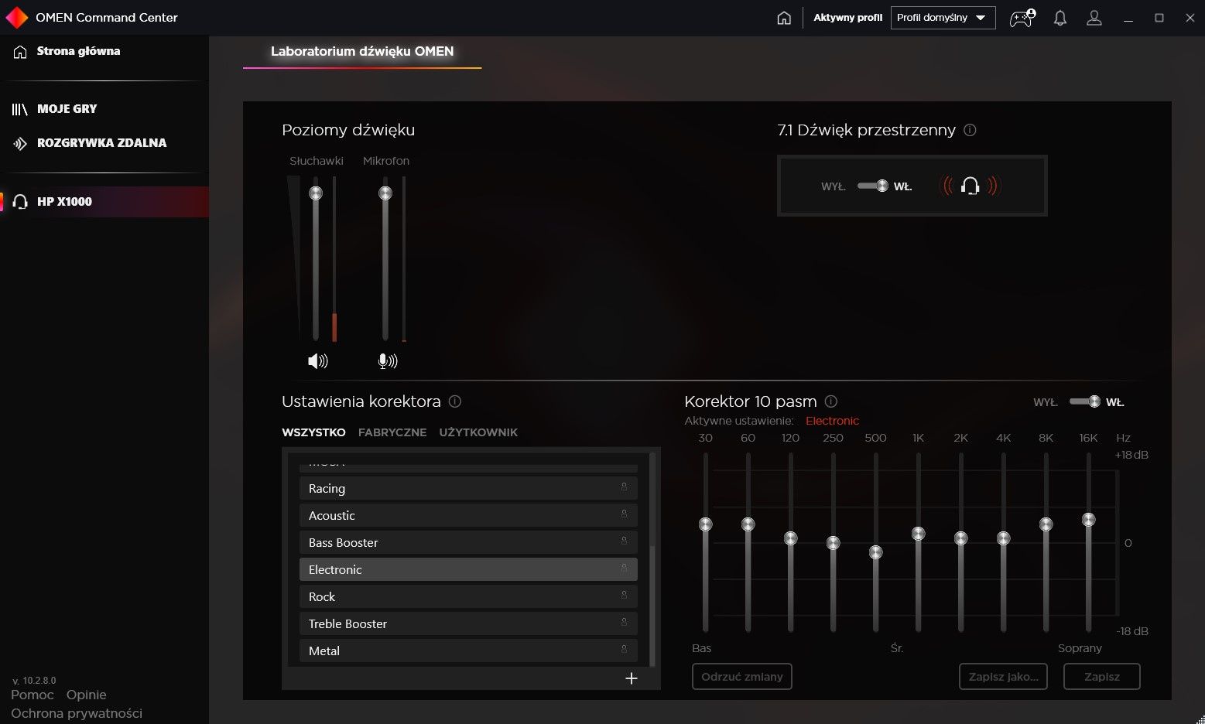Click the 2K band slider handle

point(961,538)
